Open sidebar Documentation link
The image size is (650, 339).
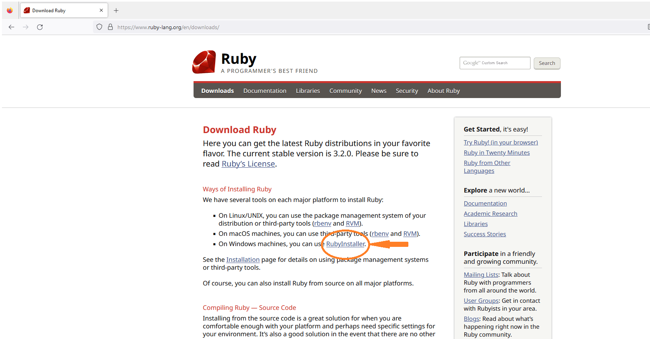click(485, 204)
